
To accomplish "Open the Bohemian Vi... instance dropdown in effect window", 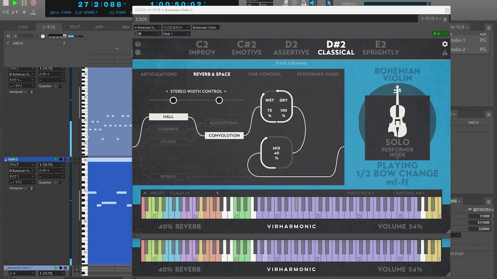I will [148, 27].
